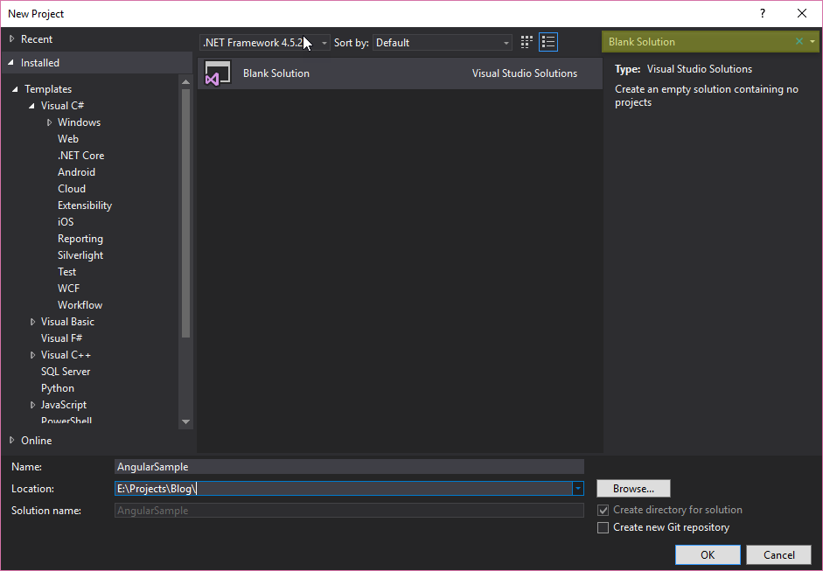This screenshot has width=823, height=571.
Task: Switch template view to small icons
Action: 526,41
